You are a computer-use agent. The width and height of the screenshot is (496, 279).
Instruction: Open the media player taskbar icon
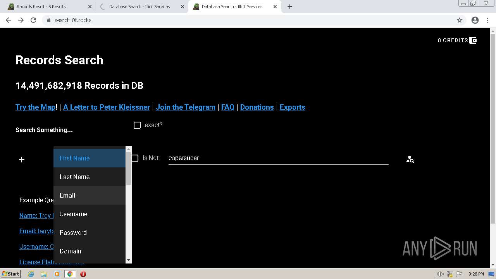[x=57, y=274]
